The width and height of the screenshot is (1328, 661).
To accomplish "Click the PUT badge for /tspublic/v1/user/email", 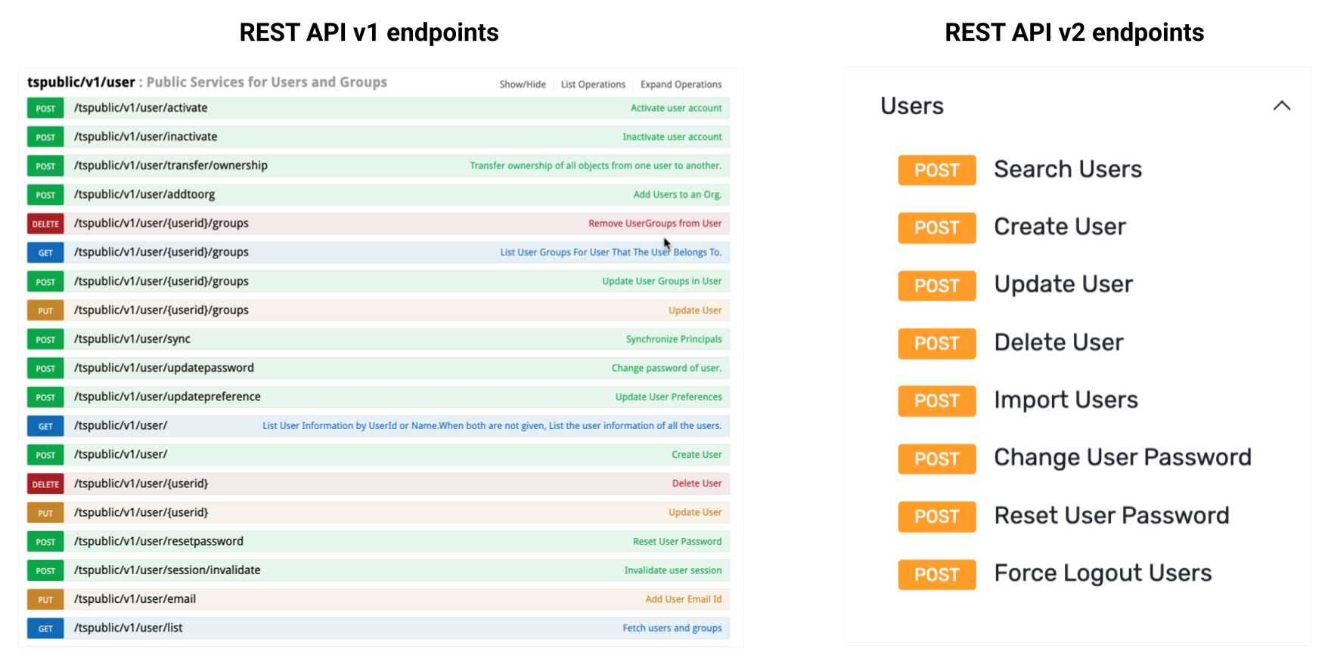I will (x=45, y=600).
